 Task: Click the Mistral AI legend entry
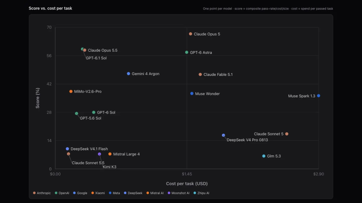[155, 193]
